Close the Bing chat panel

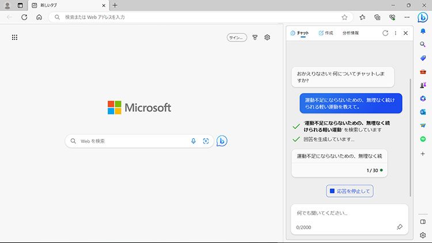coord(406,33)
